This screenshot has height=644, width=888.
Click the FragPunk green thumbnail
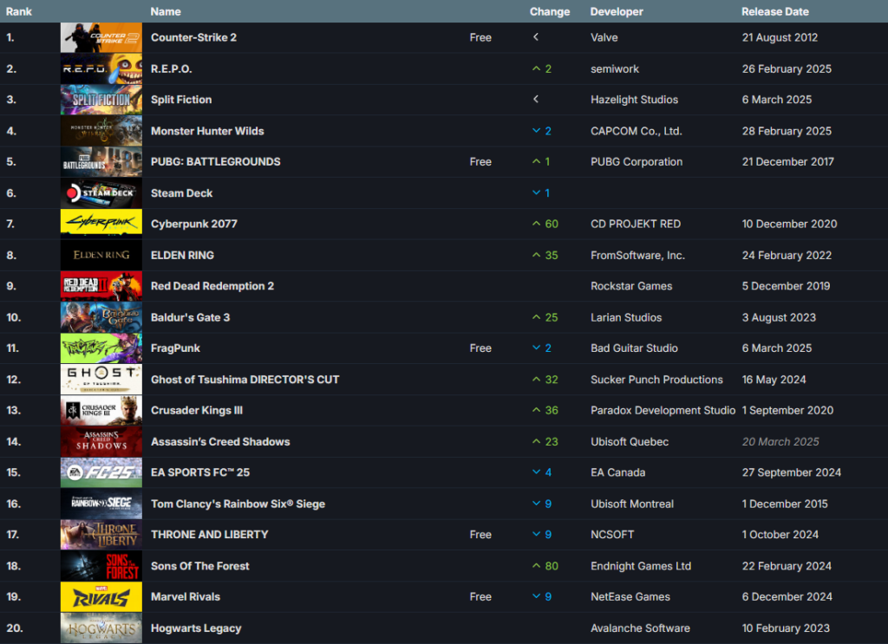pos(101,348)
